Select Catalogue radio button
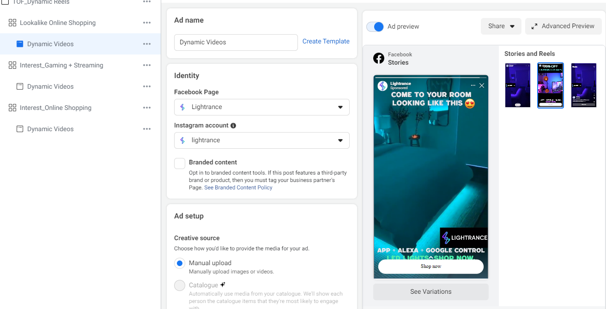Image resolution: width=606 pixels, height=309 pixels. [180, 285]
